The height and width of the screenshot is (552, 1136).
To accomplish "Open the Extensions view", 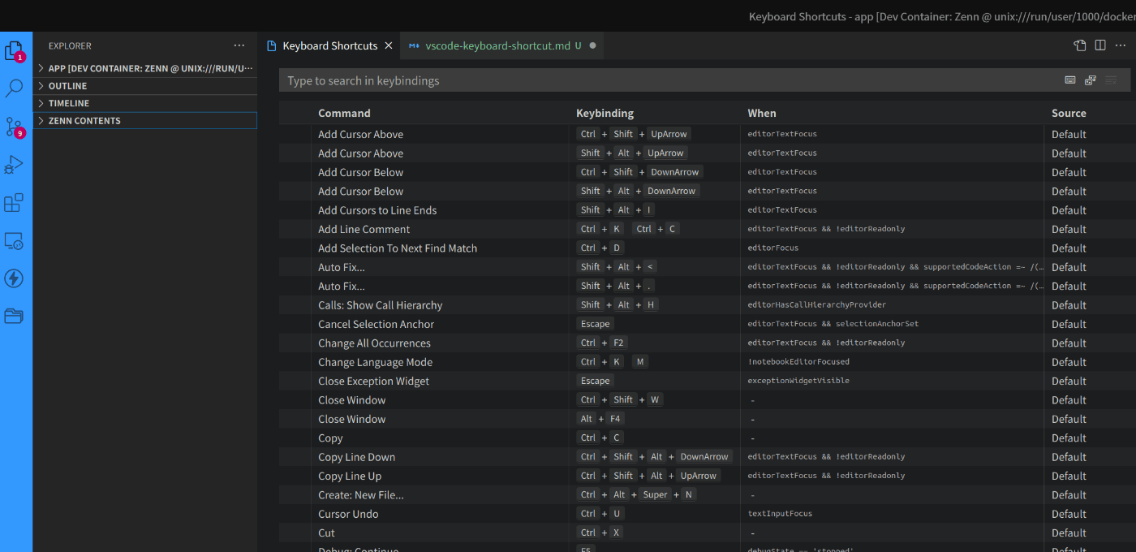I will coord(15,203).
